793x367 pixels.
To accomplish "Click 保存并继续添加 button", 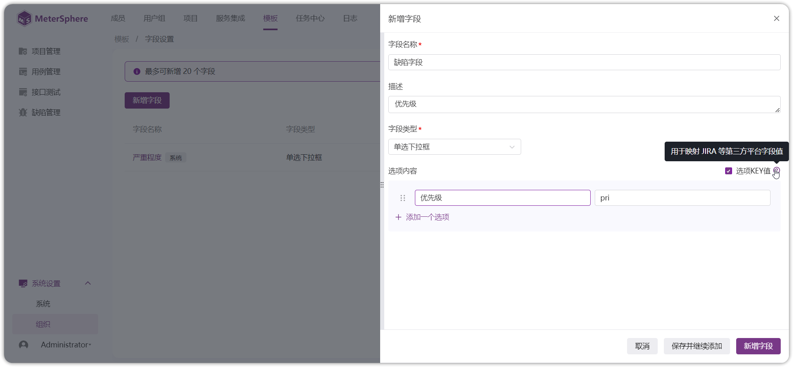I will [697, 346].
